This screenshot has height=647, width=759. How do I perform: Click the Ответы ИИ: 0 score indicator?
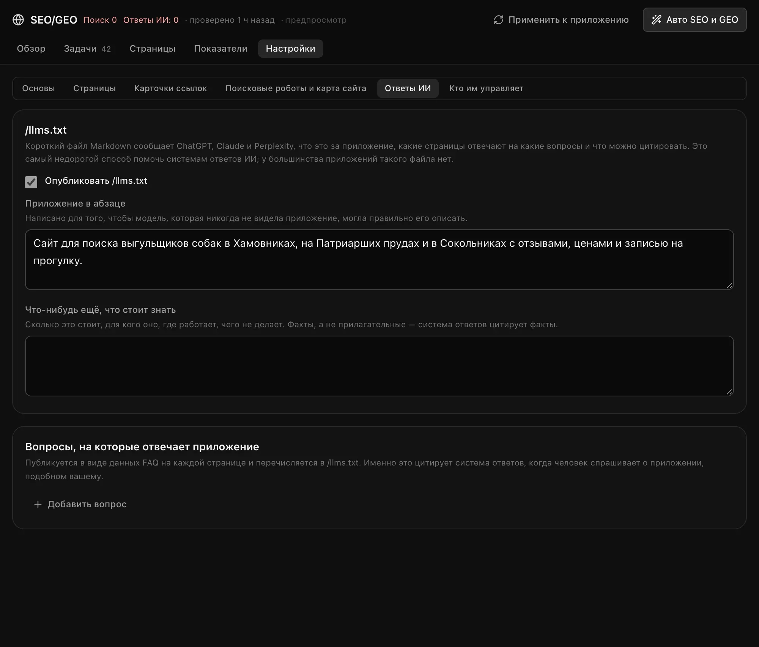click(x=151, y=20)
